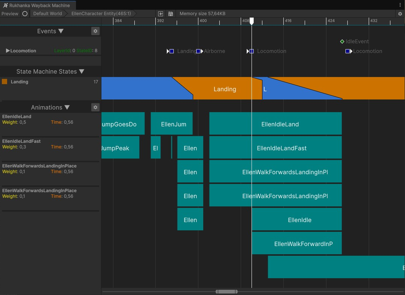Open the Default World breadcrumb
The height and width of the screenshot is (295, 405).
coord(47,13)
